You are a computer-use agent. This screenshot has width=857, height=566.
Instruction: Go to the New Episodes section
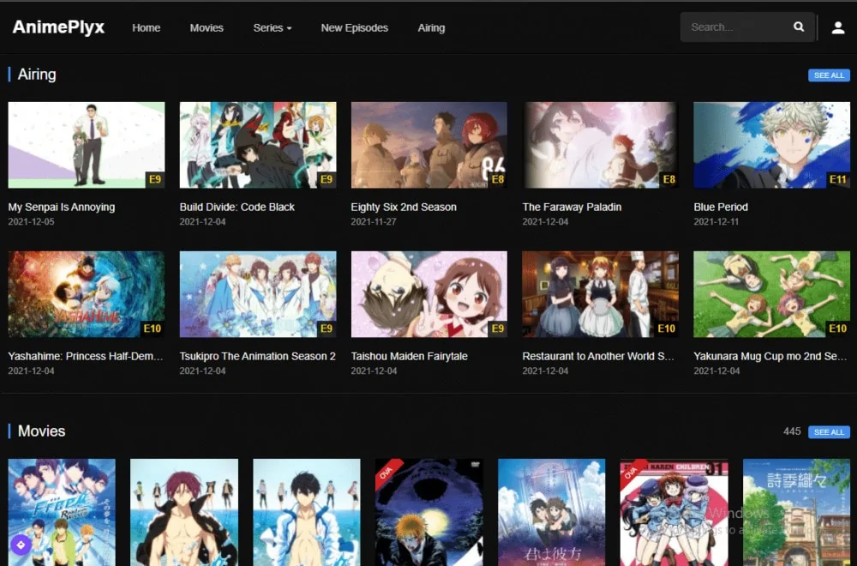(354, 27)
